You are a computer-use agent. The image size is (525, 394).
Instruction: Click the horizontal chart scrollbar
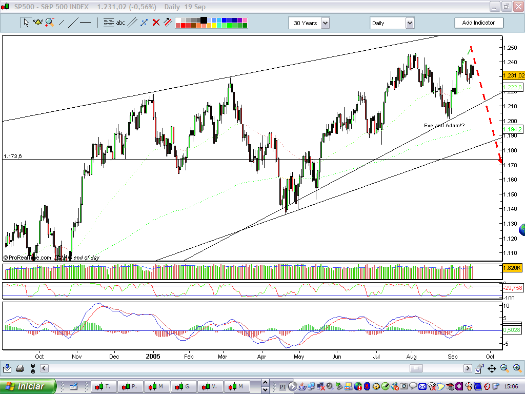pyautogui.click(x=415, y=368)
